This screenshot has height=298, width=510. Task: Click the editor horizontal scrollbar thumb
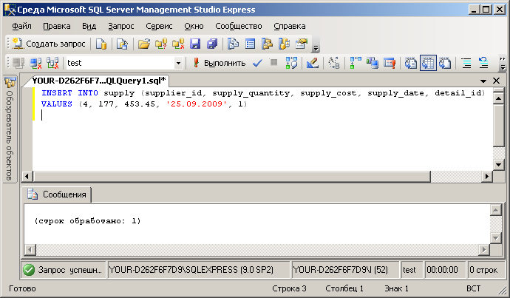coord(231,176)
